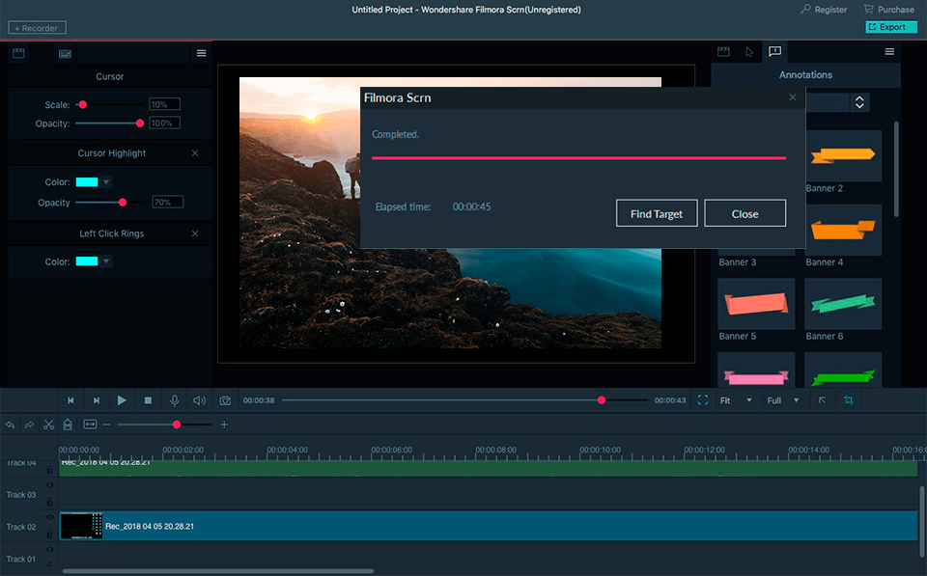Image resolution: width=927 pixels, height=576 pixels.
Task: Toggle Track 02 visibility eye icon
Action: [x=49, y=518]
